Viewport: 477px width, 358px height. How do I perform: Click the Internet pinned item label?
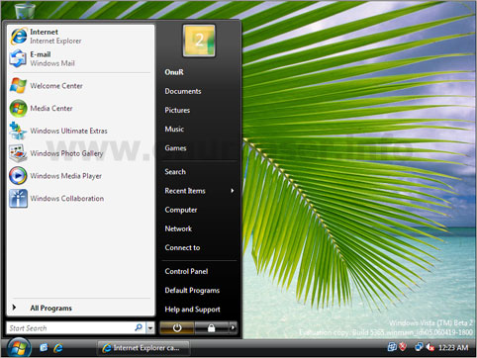click(45, 32)
